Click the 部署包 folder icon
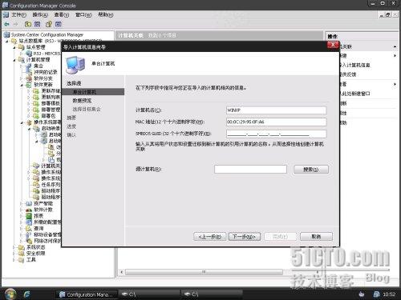 point(36,116)
